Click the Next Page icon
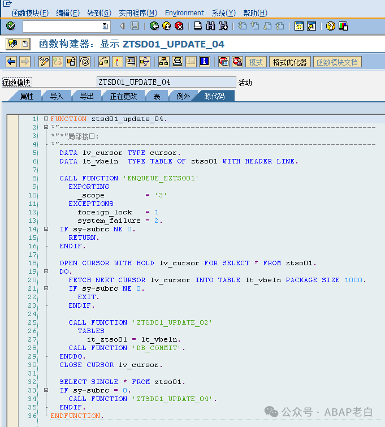 pos(267,26)
